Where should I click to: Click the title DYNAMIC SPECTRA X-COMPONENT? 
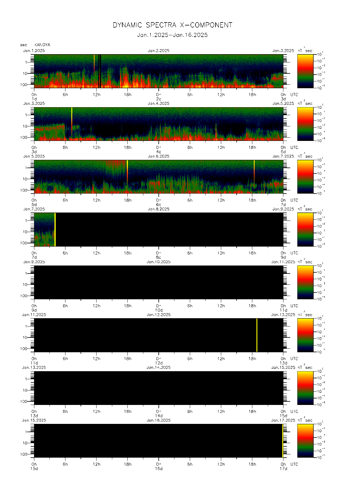tap(172, 25)
